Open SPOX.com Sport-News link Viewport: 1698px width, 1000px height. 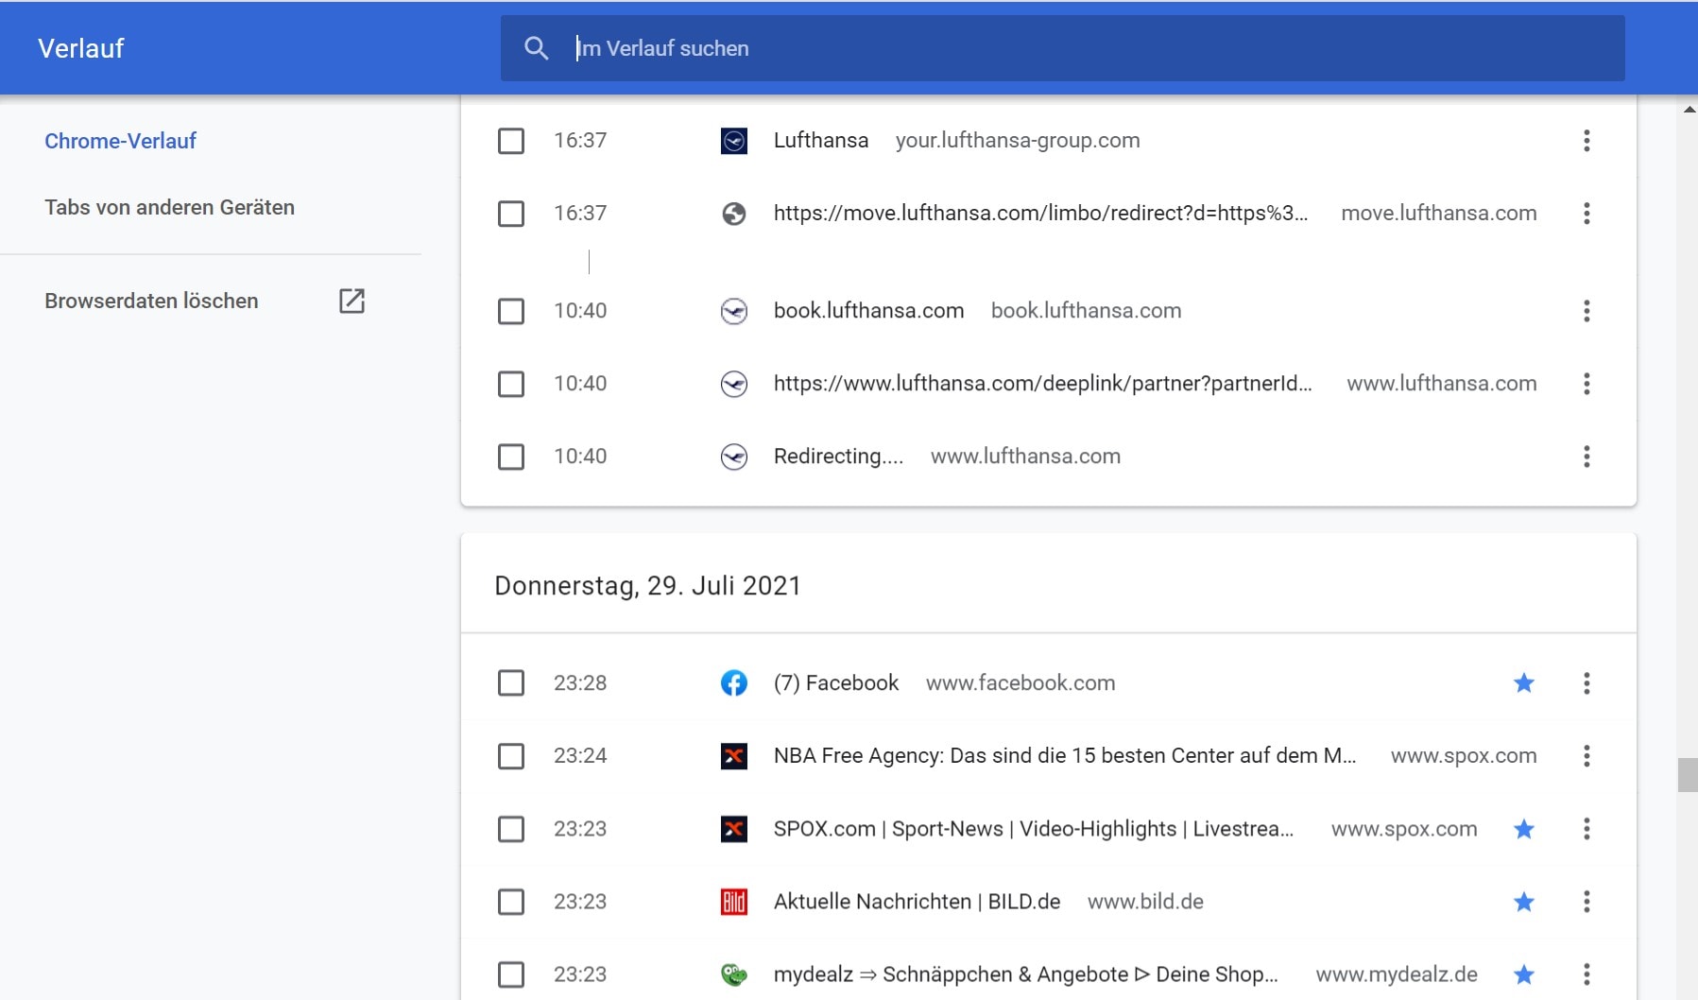coord(1034,829)
